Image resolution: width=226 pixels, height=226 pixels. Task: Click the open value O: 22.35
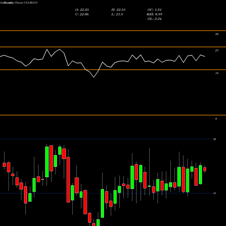(x=82, y=10)
